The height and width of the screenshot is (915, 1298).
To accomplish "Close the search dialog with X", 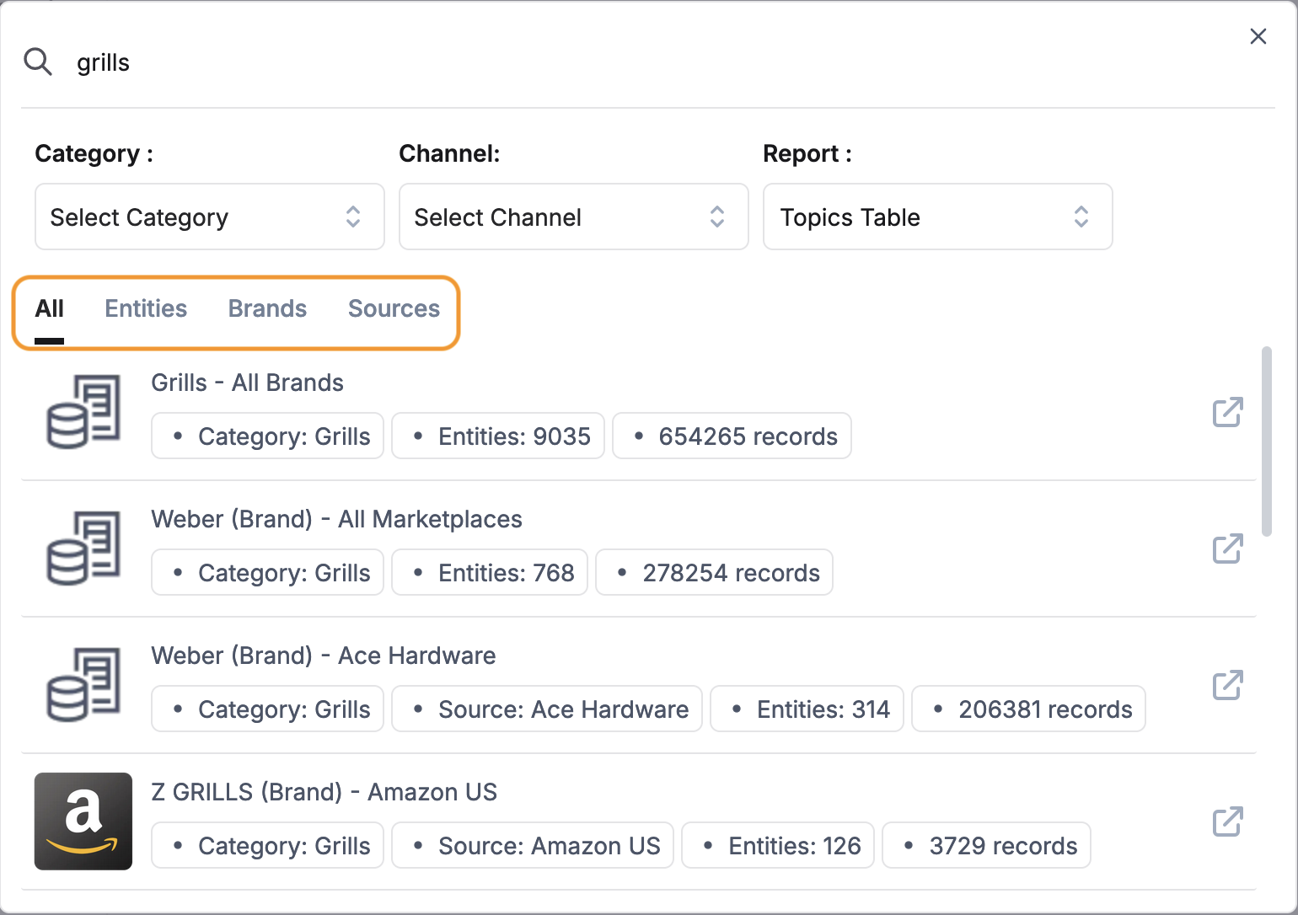I will click(1258, 36).
